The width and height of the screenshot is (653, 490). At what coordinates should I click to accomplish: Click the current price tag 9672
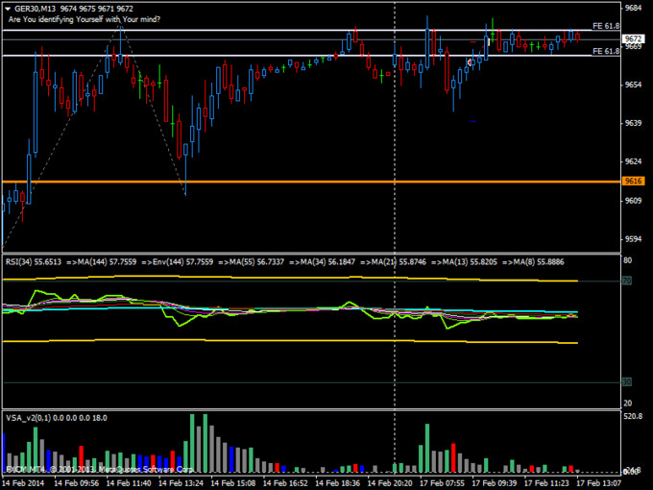coord(633,37)
